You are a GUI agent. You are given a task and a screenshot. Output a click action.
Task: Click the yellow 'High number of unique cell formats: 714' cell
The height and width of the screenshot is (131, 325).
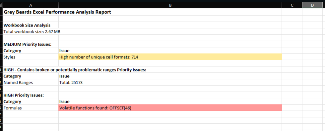point(170,57)
